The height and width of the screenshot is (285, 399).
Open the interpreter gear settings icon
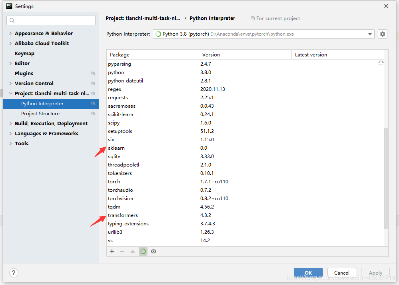tap(383, 34)
